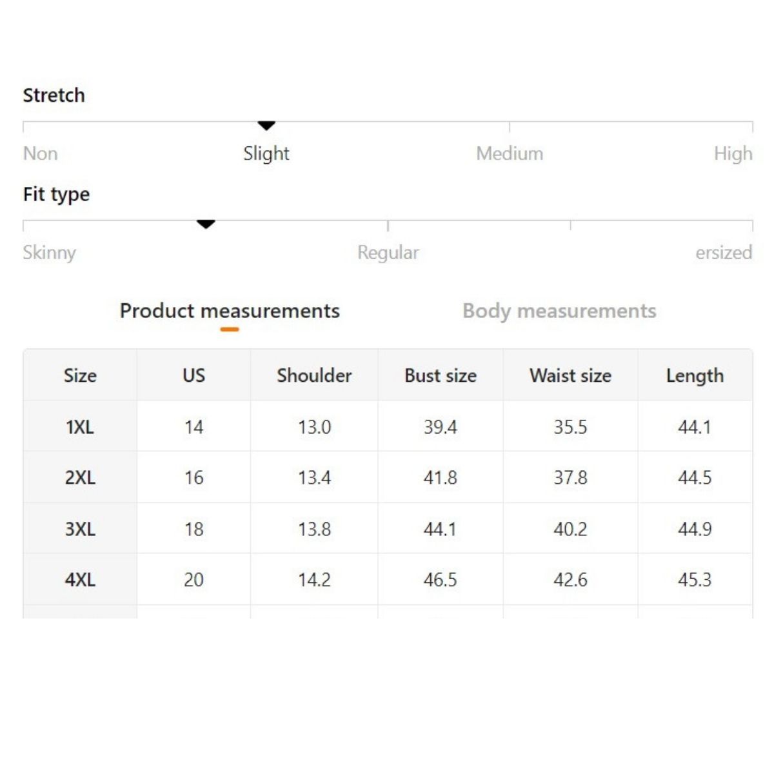This screenshot has height=774, width=774.
Task: Click the Skinny fit type label
Action: coord(49,252)
